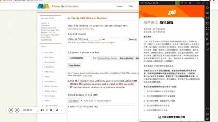Click NoxPlayer green play store button

coord(177,3)
